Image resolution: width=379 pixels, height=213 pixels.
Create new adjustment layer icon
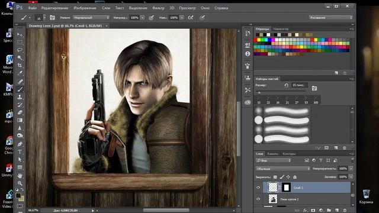tap(321, 211)
